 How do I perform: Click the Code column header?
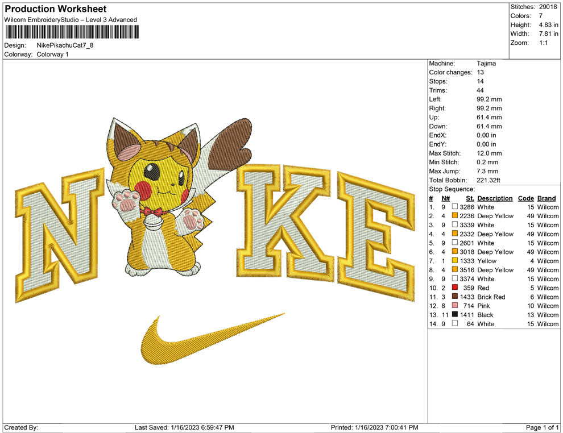pos(525,198)
